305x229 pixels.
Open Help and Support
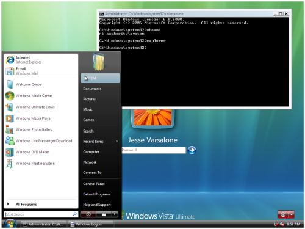click(97, 205)
